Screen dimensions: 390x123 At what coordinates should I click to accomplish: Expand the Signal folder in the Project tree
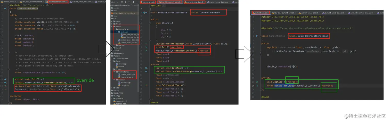(112, 48)
